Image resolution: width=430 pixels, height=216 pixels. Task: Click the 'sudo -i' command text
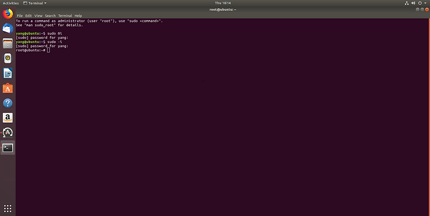click(x=54, y=42)
